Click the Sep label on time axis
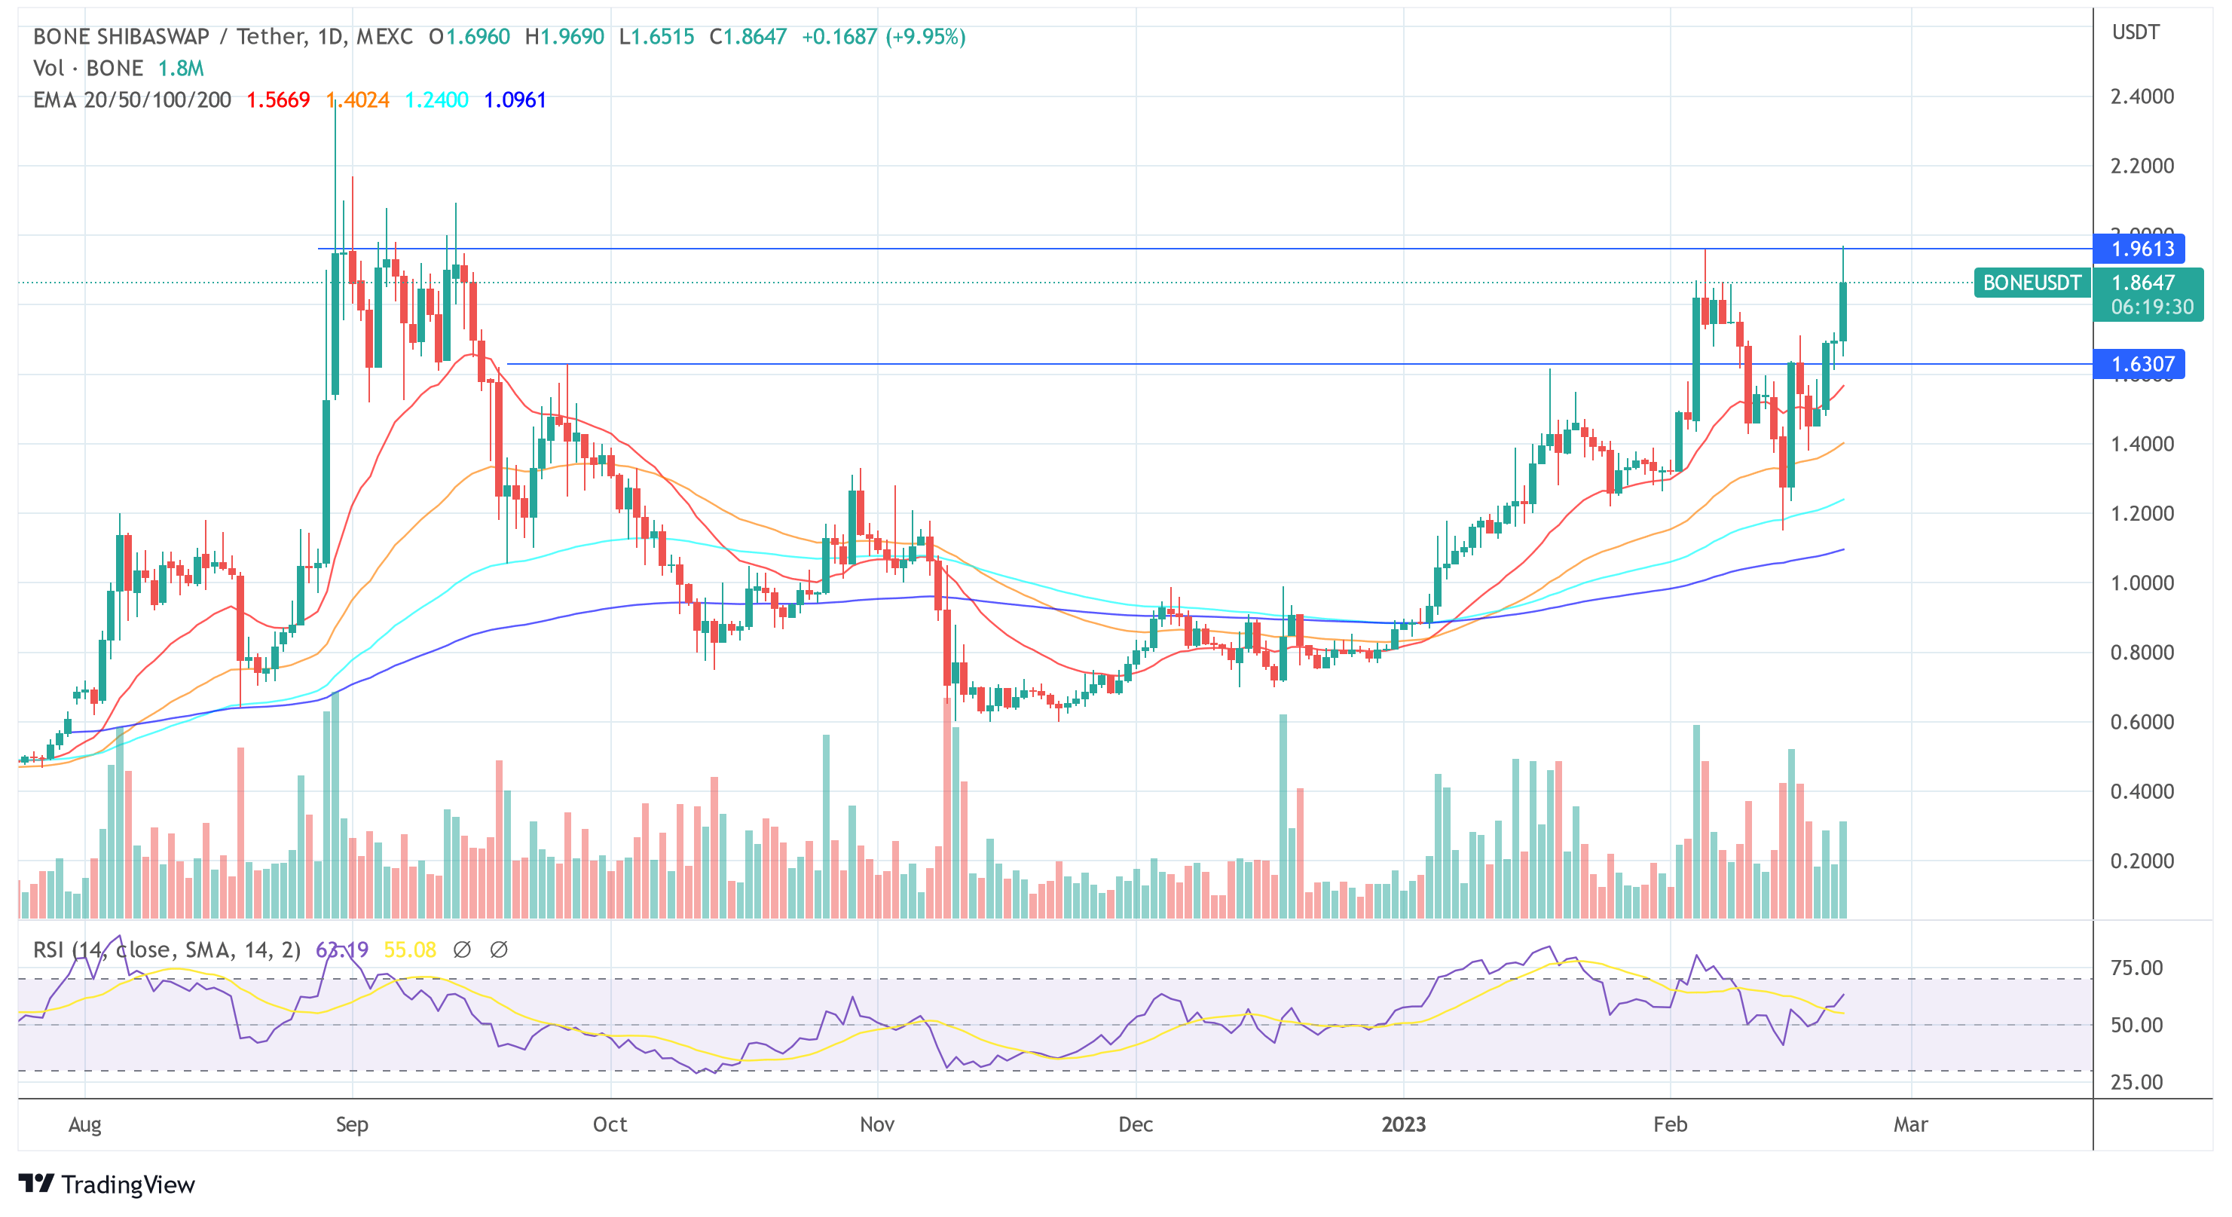Image resolution: width=2232 pixels, height=1217 pixels. (352, 1125)
